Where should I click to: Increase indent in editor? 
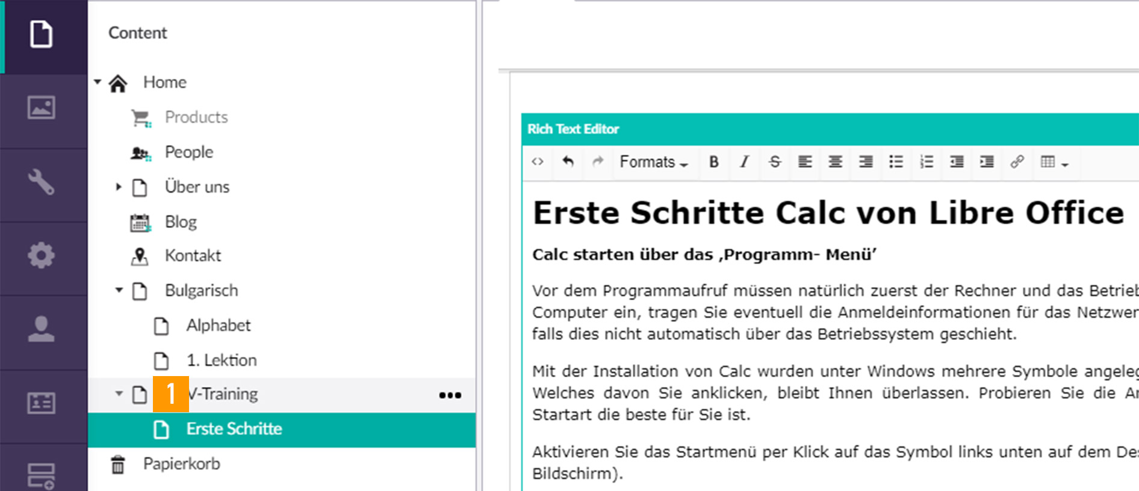point(987,162)
